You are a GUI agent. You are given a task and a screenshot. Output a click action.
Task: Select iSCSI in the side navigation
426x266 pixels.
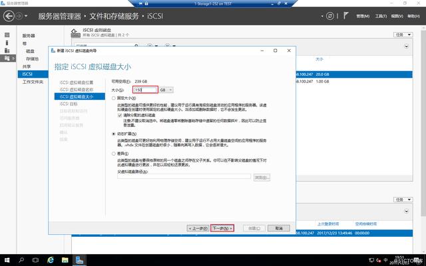click(x=33, y=74)
